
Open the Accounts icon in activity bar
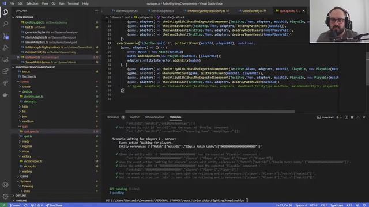pos(5,185)
